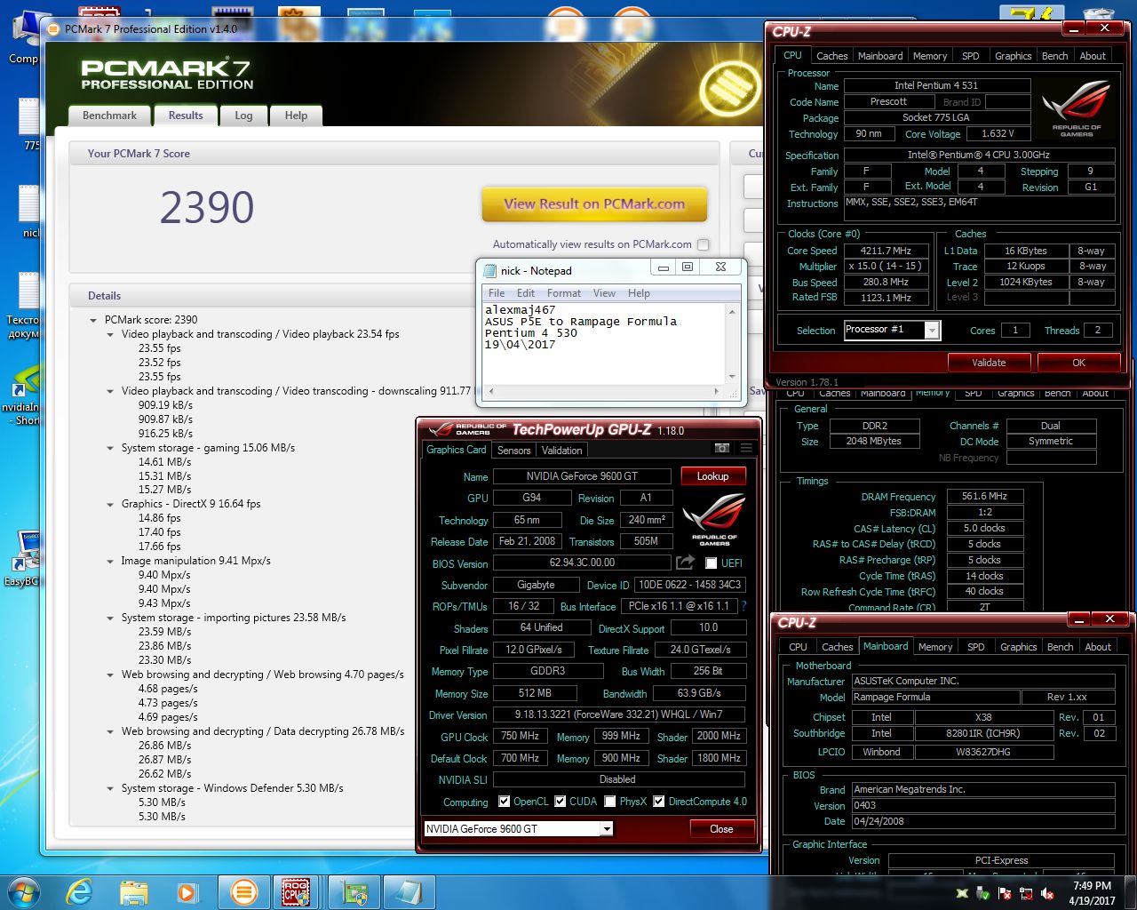Viewport: 1137px width, 910px height.
Task: Click the Safely Remove Hardware tray icon
Action: click(x=983, y=893)
